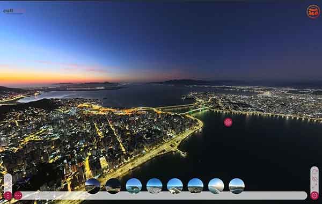Click the cult logo in top-left corner

coord(14,11)
